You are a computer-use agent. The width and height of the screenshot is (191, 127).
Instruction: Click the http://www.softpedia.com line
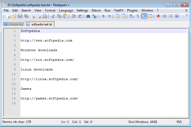46,40
